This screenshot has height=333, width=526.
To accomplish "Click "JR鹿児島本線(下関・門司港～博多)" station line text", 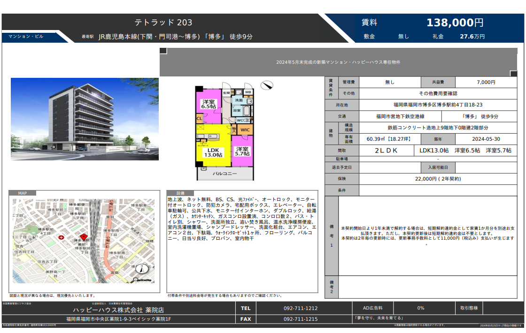I will pyautogui.click(x=149, y=37).
